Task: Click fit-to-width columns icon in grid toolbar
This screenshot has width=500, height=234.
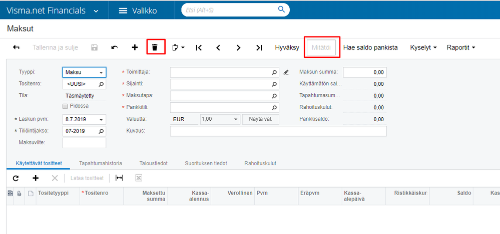Action: tap(119, 178)
